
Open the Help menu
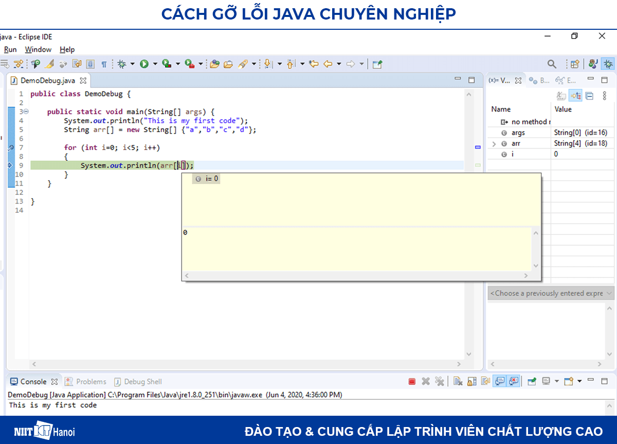(67, 49)
